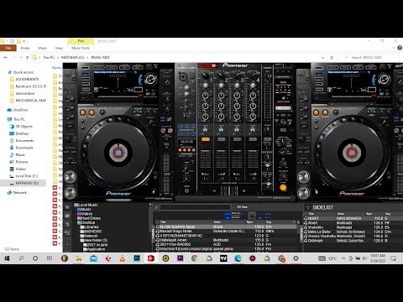Click the round PLAY/PAUSE button on right deck
The image size is (403, 302).
tap(304, 193)
